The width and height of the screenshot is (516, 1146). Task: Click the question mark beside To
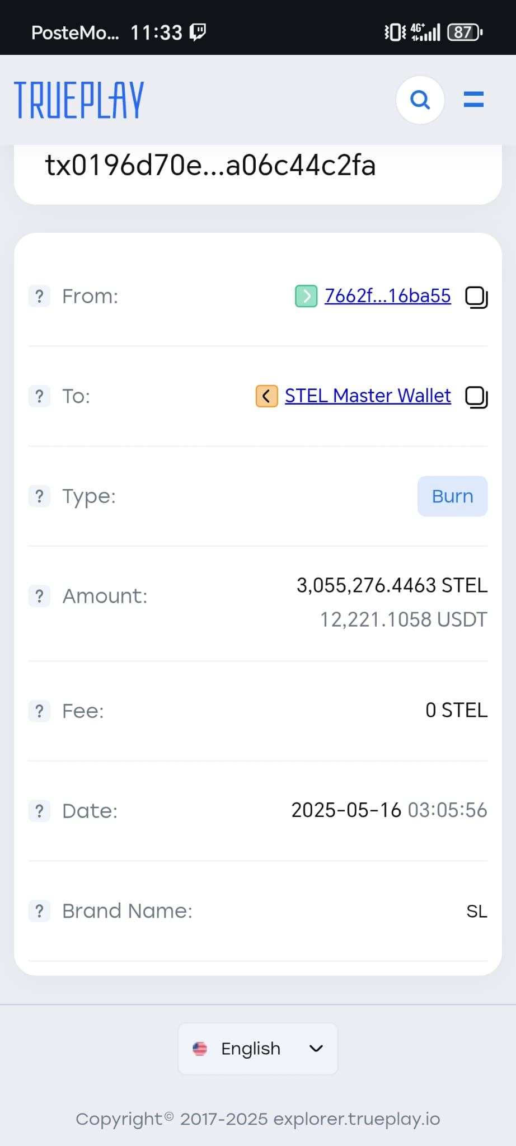(39, 396)
